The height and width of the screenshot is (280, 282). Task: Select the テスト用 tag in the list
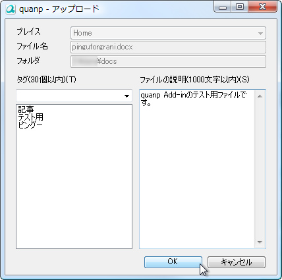point(30,117)
